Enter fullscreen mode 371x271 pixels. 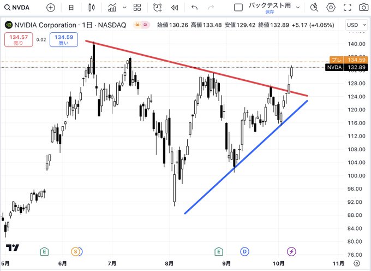pos(348,8)
